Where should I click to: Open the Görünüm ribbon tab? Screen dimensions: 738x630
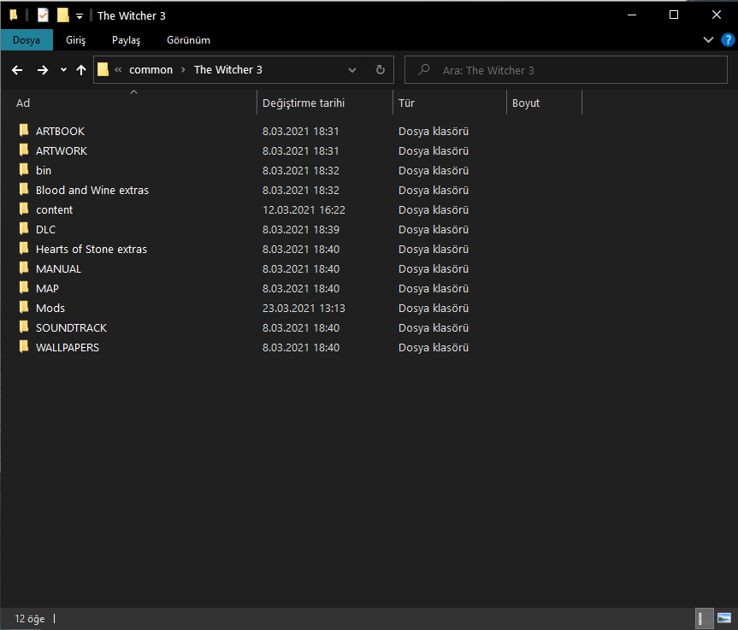click(188, 40)
